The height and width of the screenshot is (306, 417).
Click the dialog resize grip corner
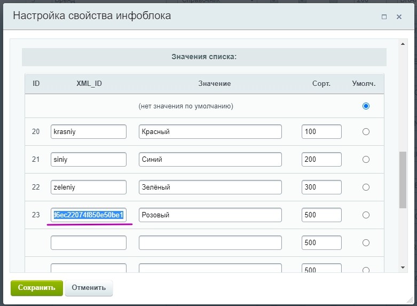[x=410, y=300]
